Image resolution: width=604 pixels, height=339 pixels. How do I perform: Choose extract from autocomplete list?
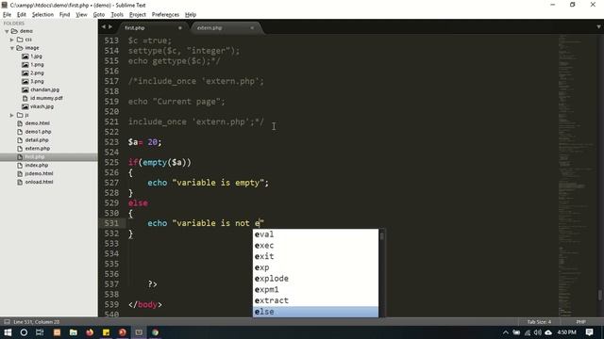[x=315, y=300]
